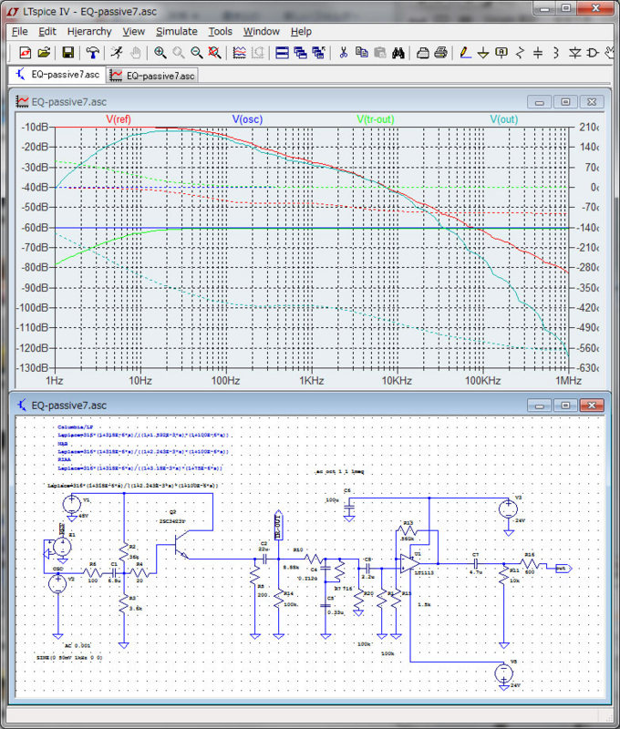
Task: Click the Close All Windows toolbar icon
Action: [x=318, y=53]
